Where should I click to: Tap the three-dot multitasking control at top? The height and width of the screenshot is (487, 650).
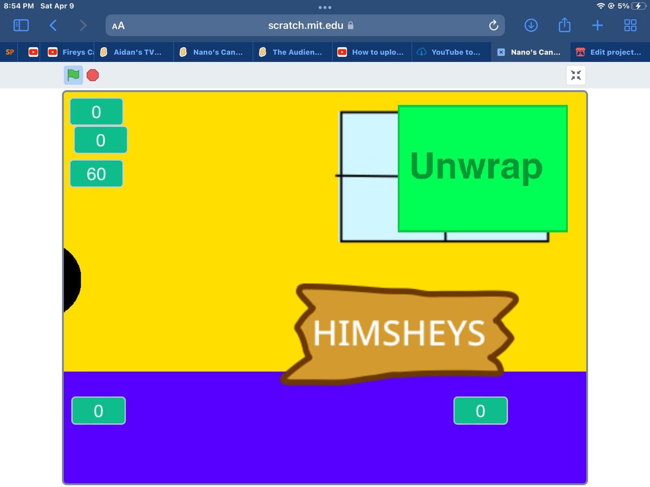(x=325, y=7)
